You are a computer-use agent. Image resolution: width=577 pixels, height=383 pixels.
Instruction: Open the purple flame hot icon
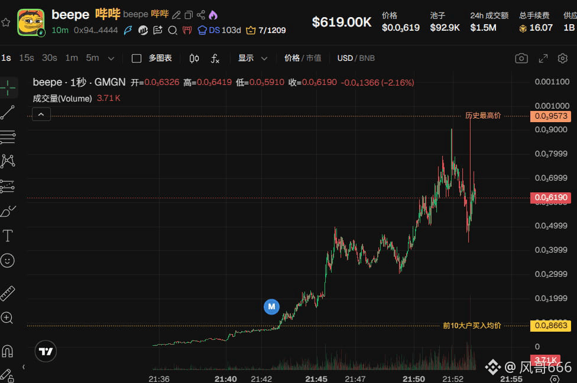[x=213, y=15]
